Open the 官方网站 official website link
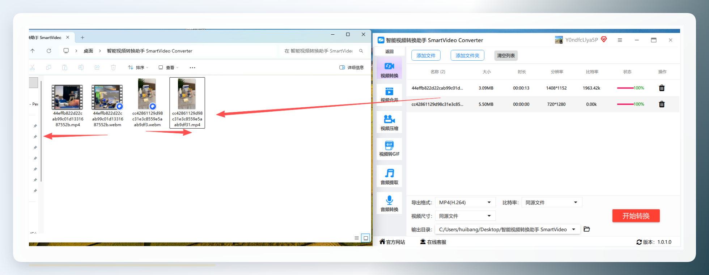 click(392, 242)
